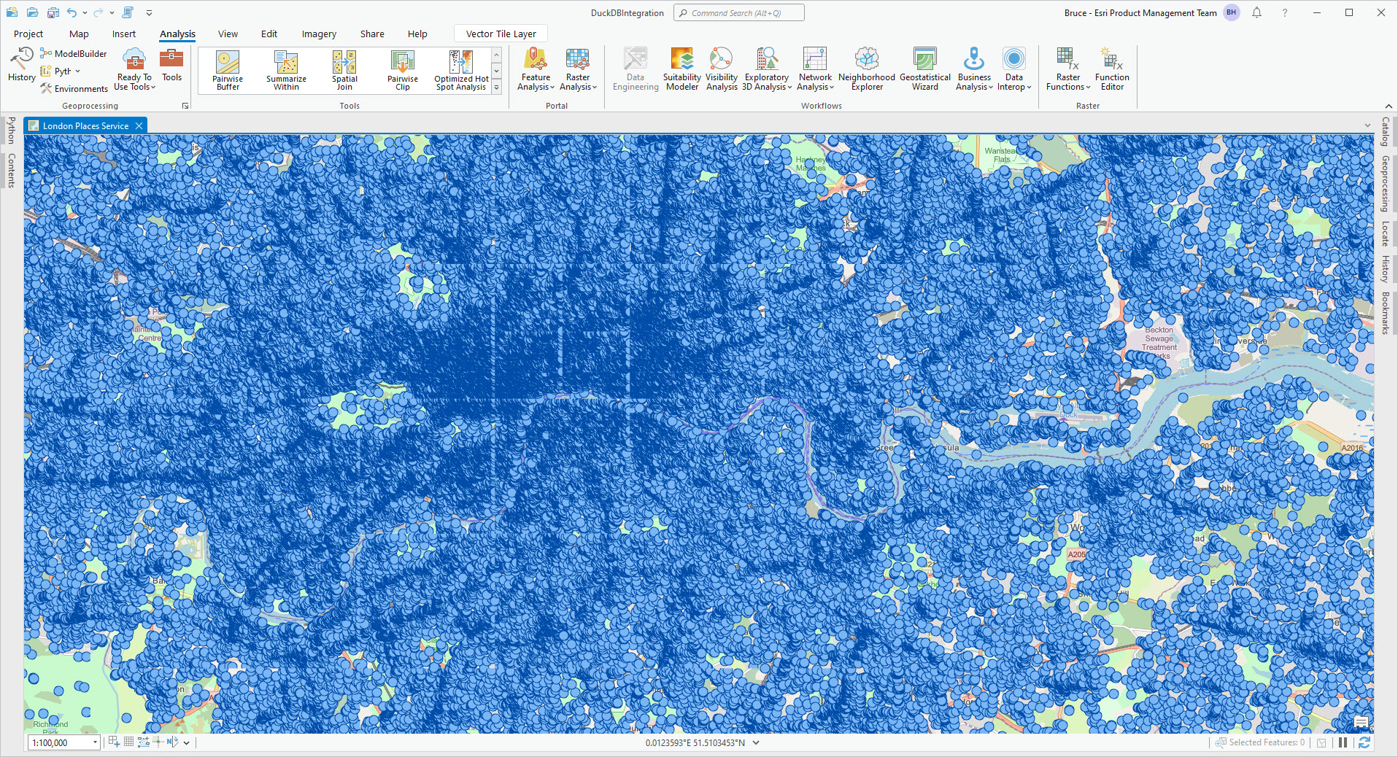Pause map drawing in the status bar

coord(1343,742)
